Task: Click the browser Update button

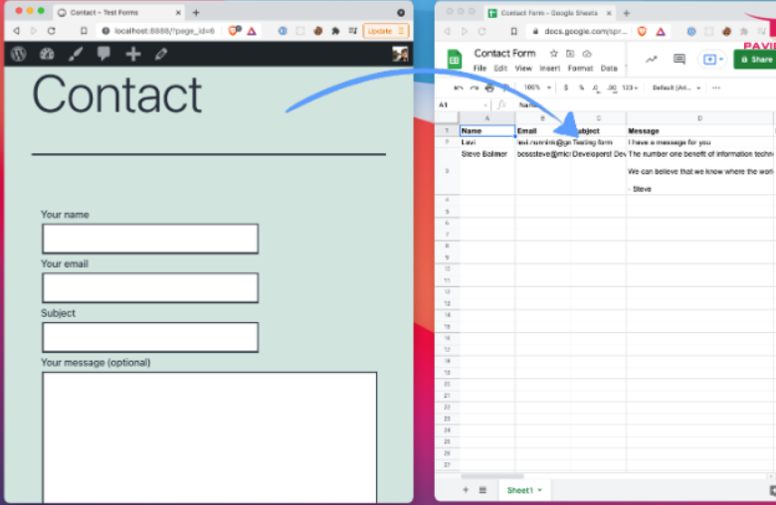Action: click(385, 31)
